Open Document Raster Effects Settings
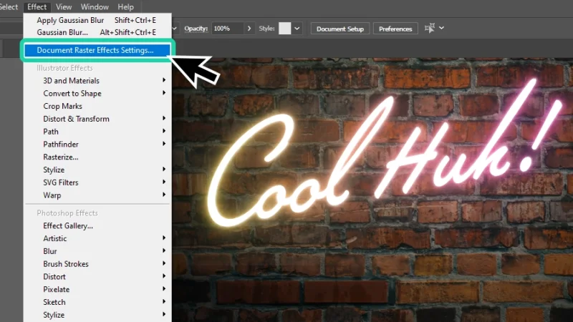This screenshot has height=322, width=573. (x=97, y=50)
